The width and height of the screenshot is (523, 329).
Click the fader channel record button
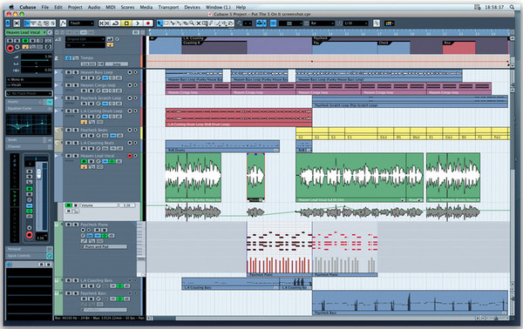tap(30, 235)
